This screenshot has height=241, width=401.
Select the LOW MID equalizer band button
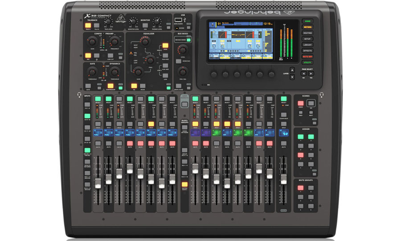165,66
